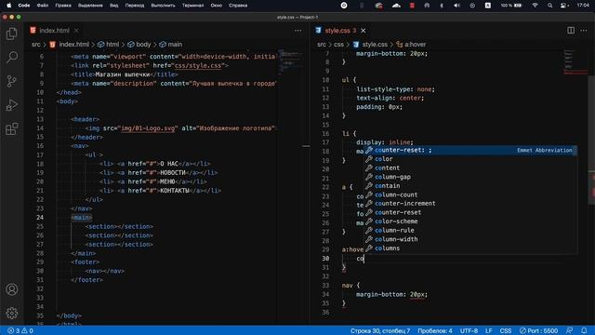
Task: Select the content suggestion in autocomplete list
Action: tap(470, 167)
